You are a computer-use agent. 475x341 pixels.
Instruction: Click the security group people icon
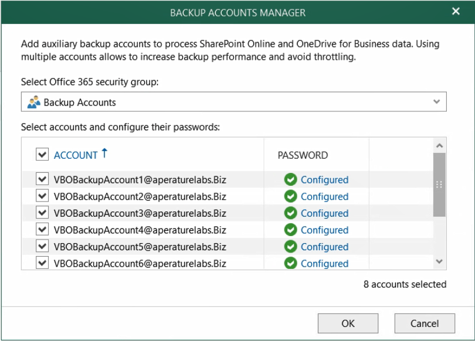point(34,103)
